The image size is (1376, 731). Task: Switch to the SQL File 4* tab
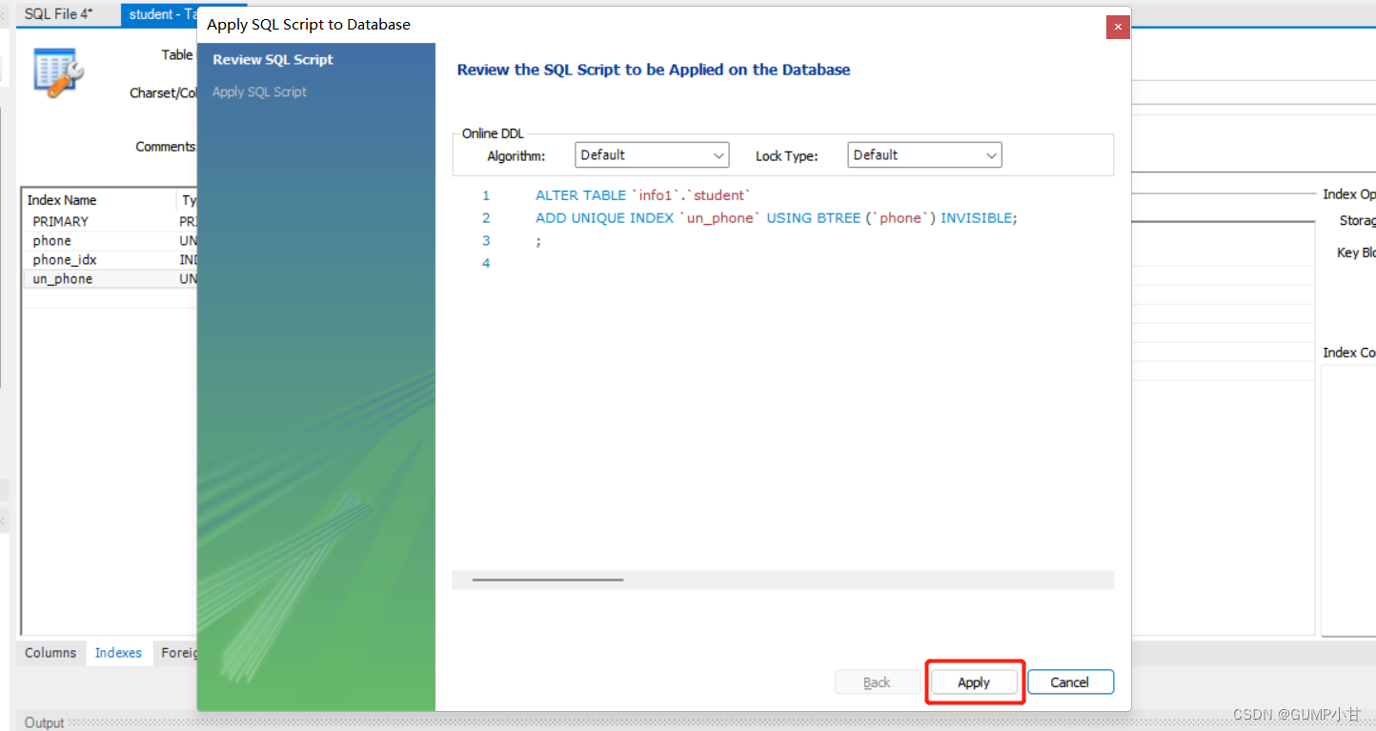(x=59, y=14)
